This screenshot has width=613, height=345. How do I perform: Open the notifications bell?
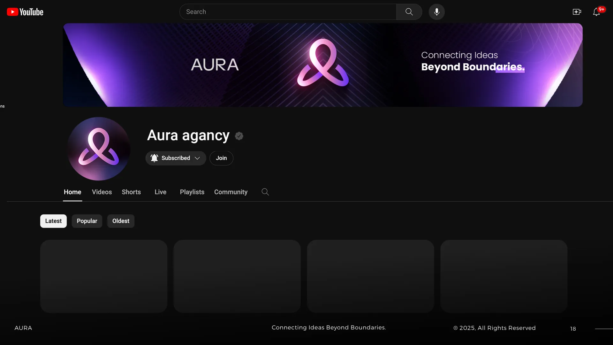click(596, 12)
